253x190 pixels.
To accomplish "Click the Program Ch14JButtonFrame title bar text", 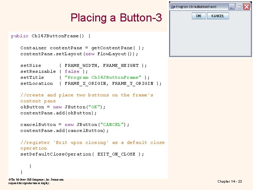I will [x=196, y=7].
